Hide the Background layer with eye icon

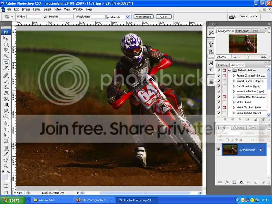click(x=219, y=150)
